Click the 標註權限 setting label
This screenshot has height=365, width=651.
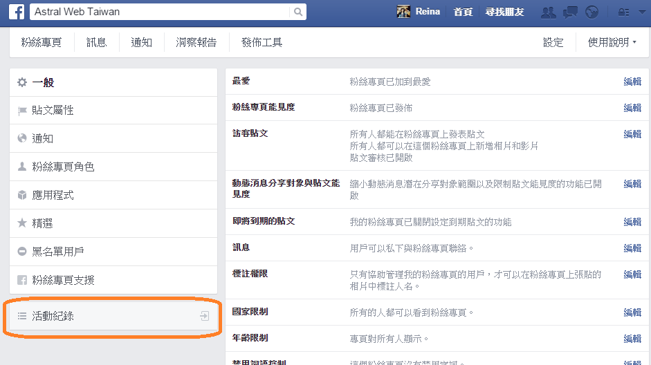[x=250, y=273]
